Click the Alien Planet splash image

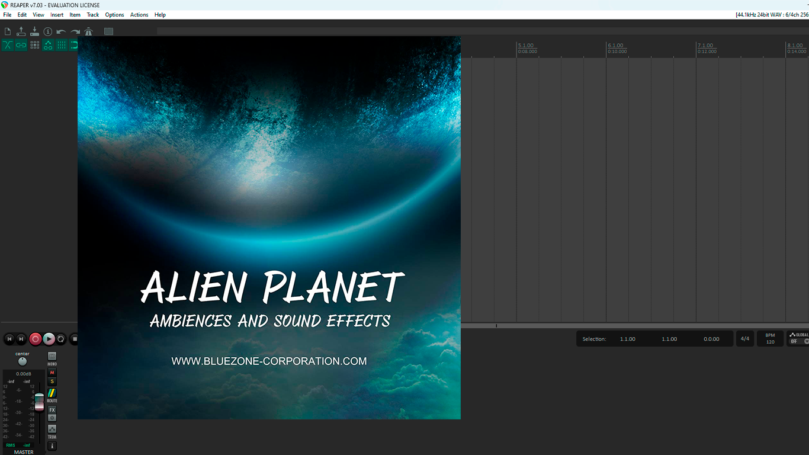pyautogui.click(x=269, y=227)
